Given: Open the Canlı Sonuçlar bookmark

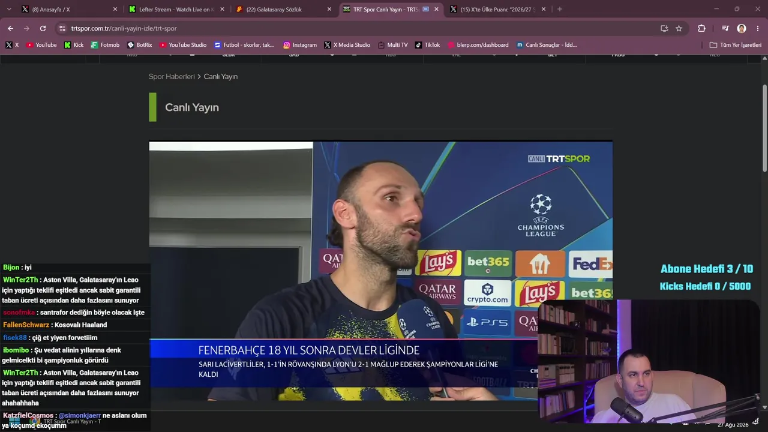Looking at the screenshot, I should click(x=547, y=45).
